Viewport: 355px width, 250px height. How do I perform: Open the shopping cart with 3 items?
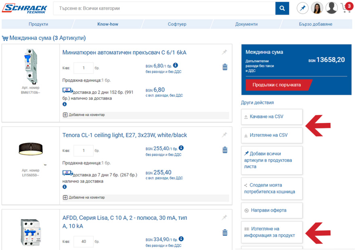coord(347,8)
